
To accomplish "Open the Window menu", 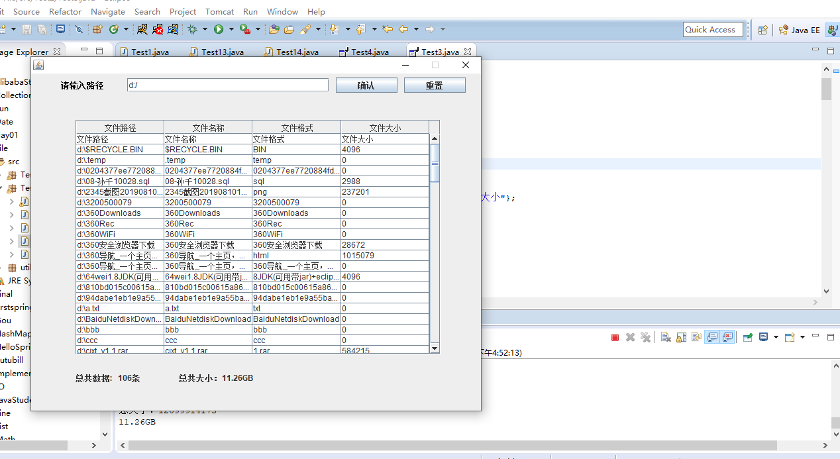I will tap(282, 11).
